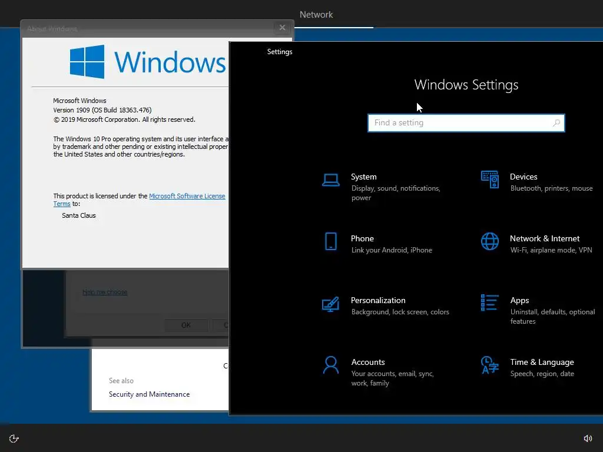
Task: Click the 2019 Microsoft Corporation copyright line
Action: [x=124, y=119]
